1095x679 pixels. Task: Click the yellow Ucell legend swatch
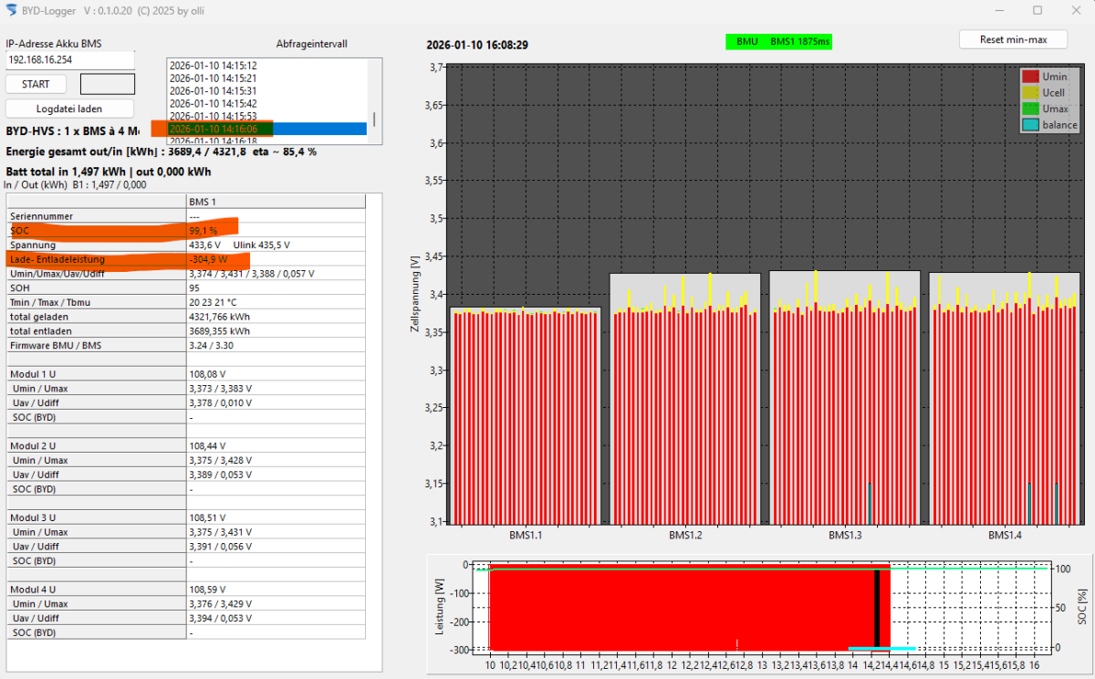point(1030,93)
